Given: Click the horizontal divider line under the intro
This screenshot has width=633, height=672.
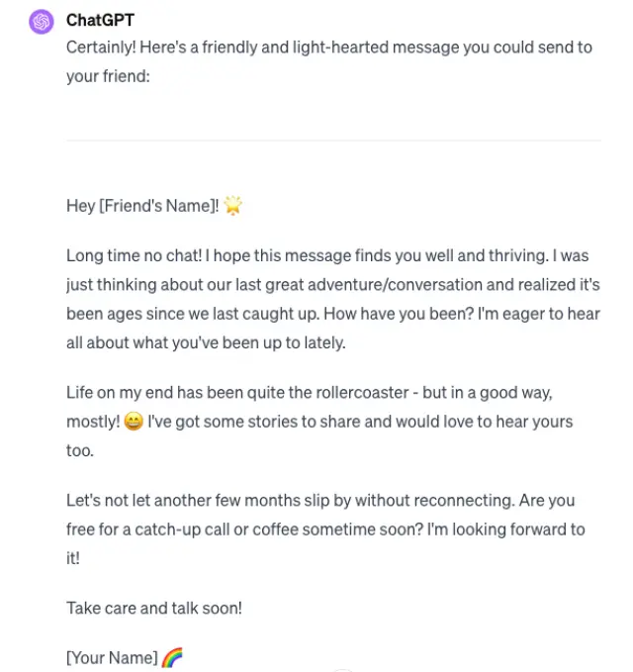Looking at the screenshot, I should 333,141.
